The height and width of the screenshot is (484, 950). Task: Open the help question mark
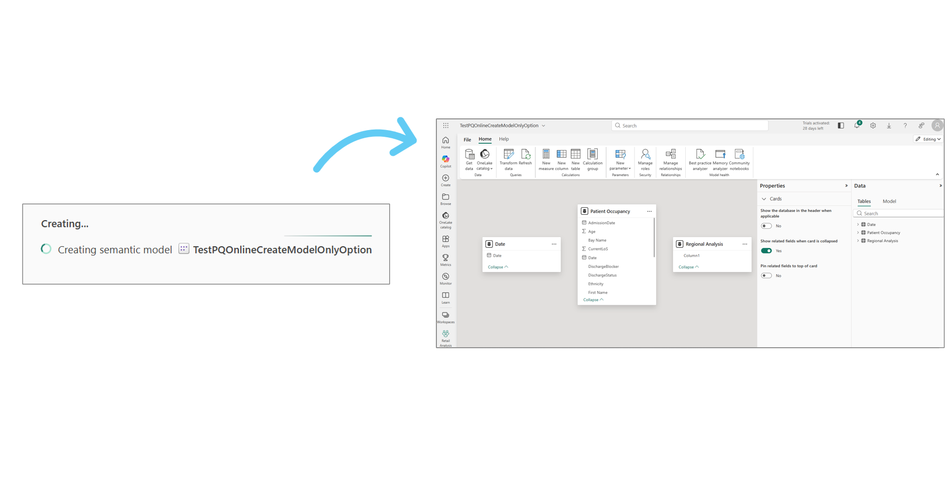click(905, 125)
